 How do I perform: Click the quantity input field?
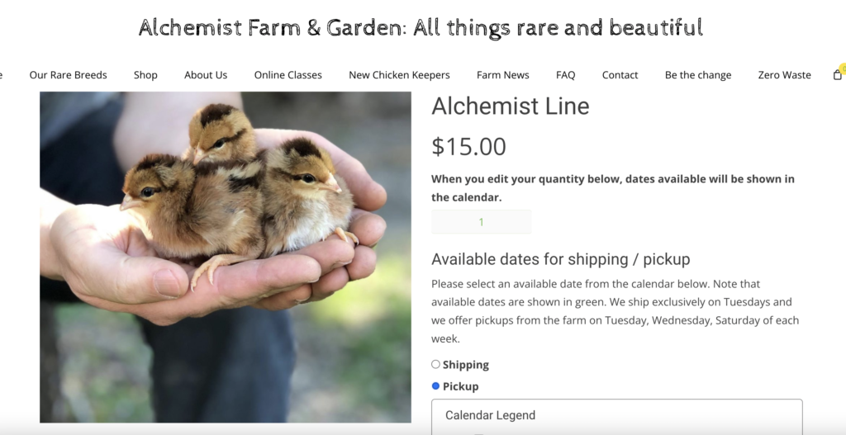pos(481,222)
